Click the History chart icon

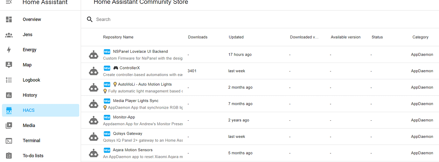tap(9, 95)
